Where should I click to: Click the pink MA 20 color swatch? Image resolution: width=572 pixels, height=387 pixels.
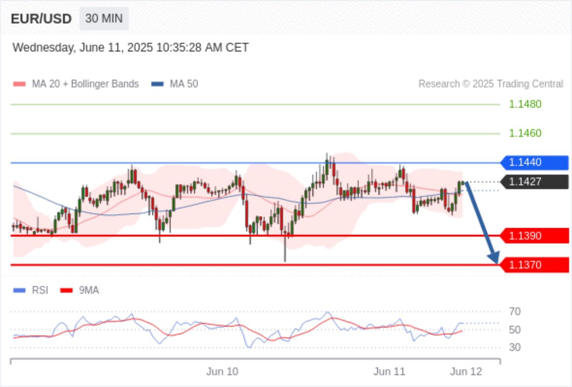(x=20, y=84)
